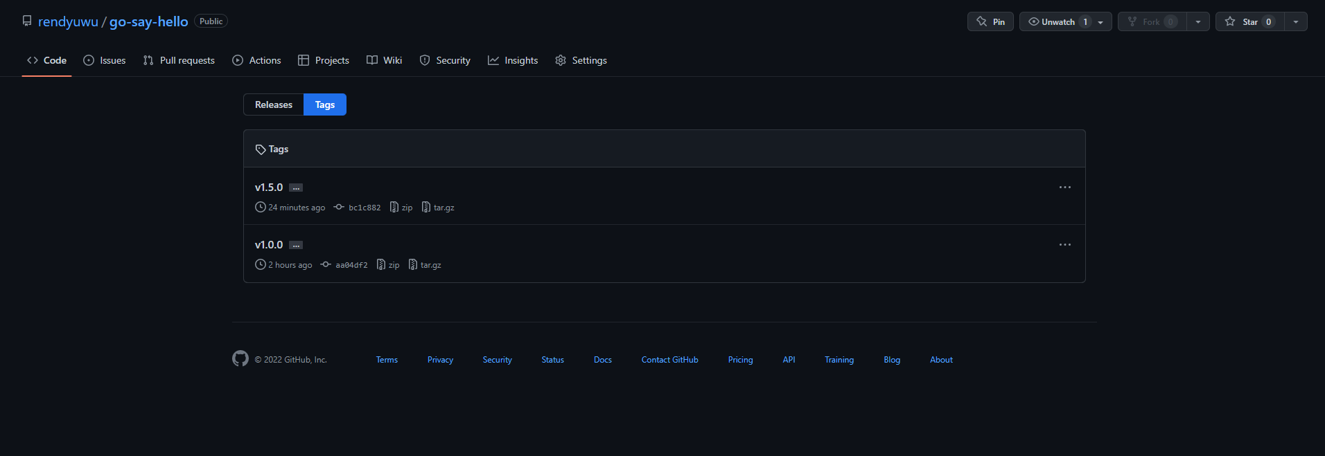This screenshot has height=456, width=1325.
Task: Open tag v1.5.0
Action: [x=269, y=188]
